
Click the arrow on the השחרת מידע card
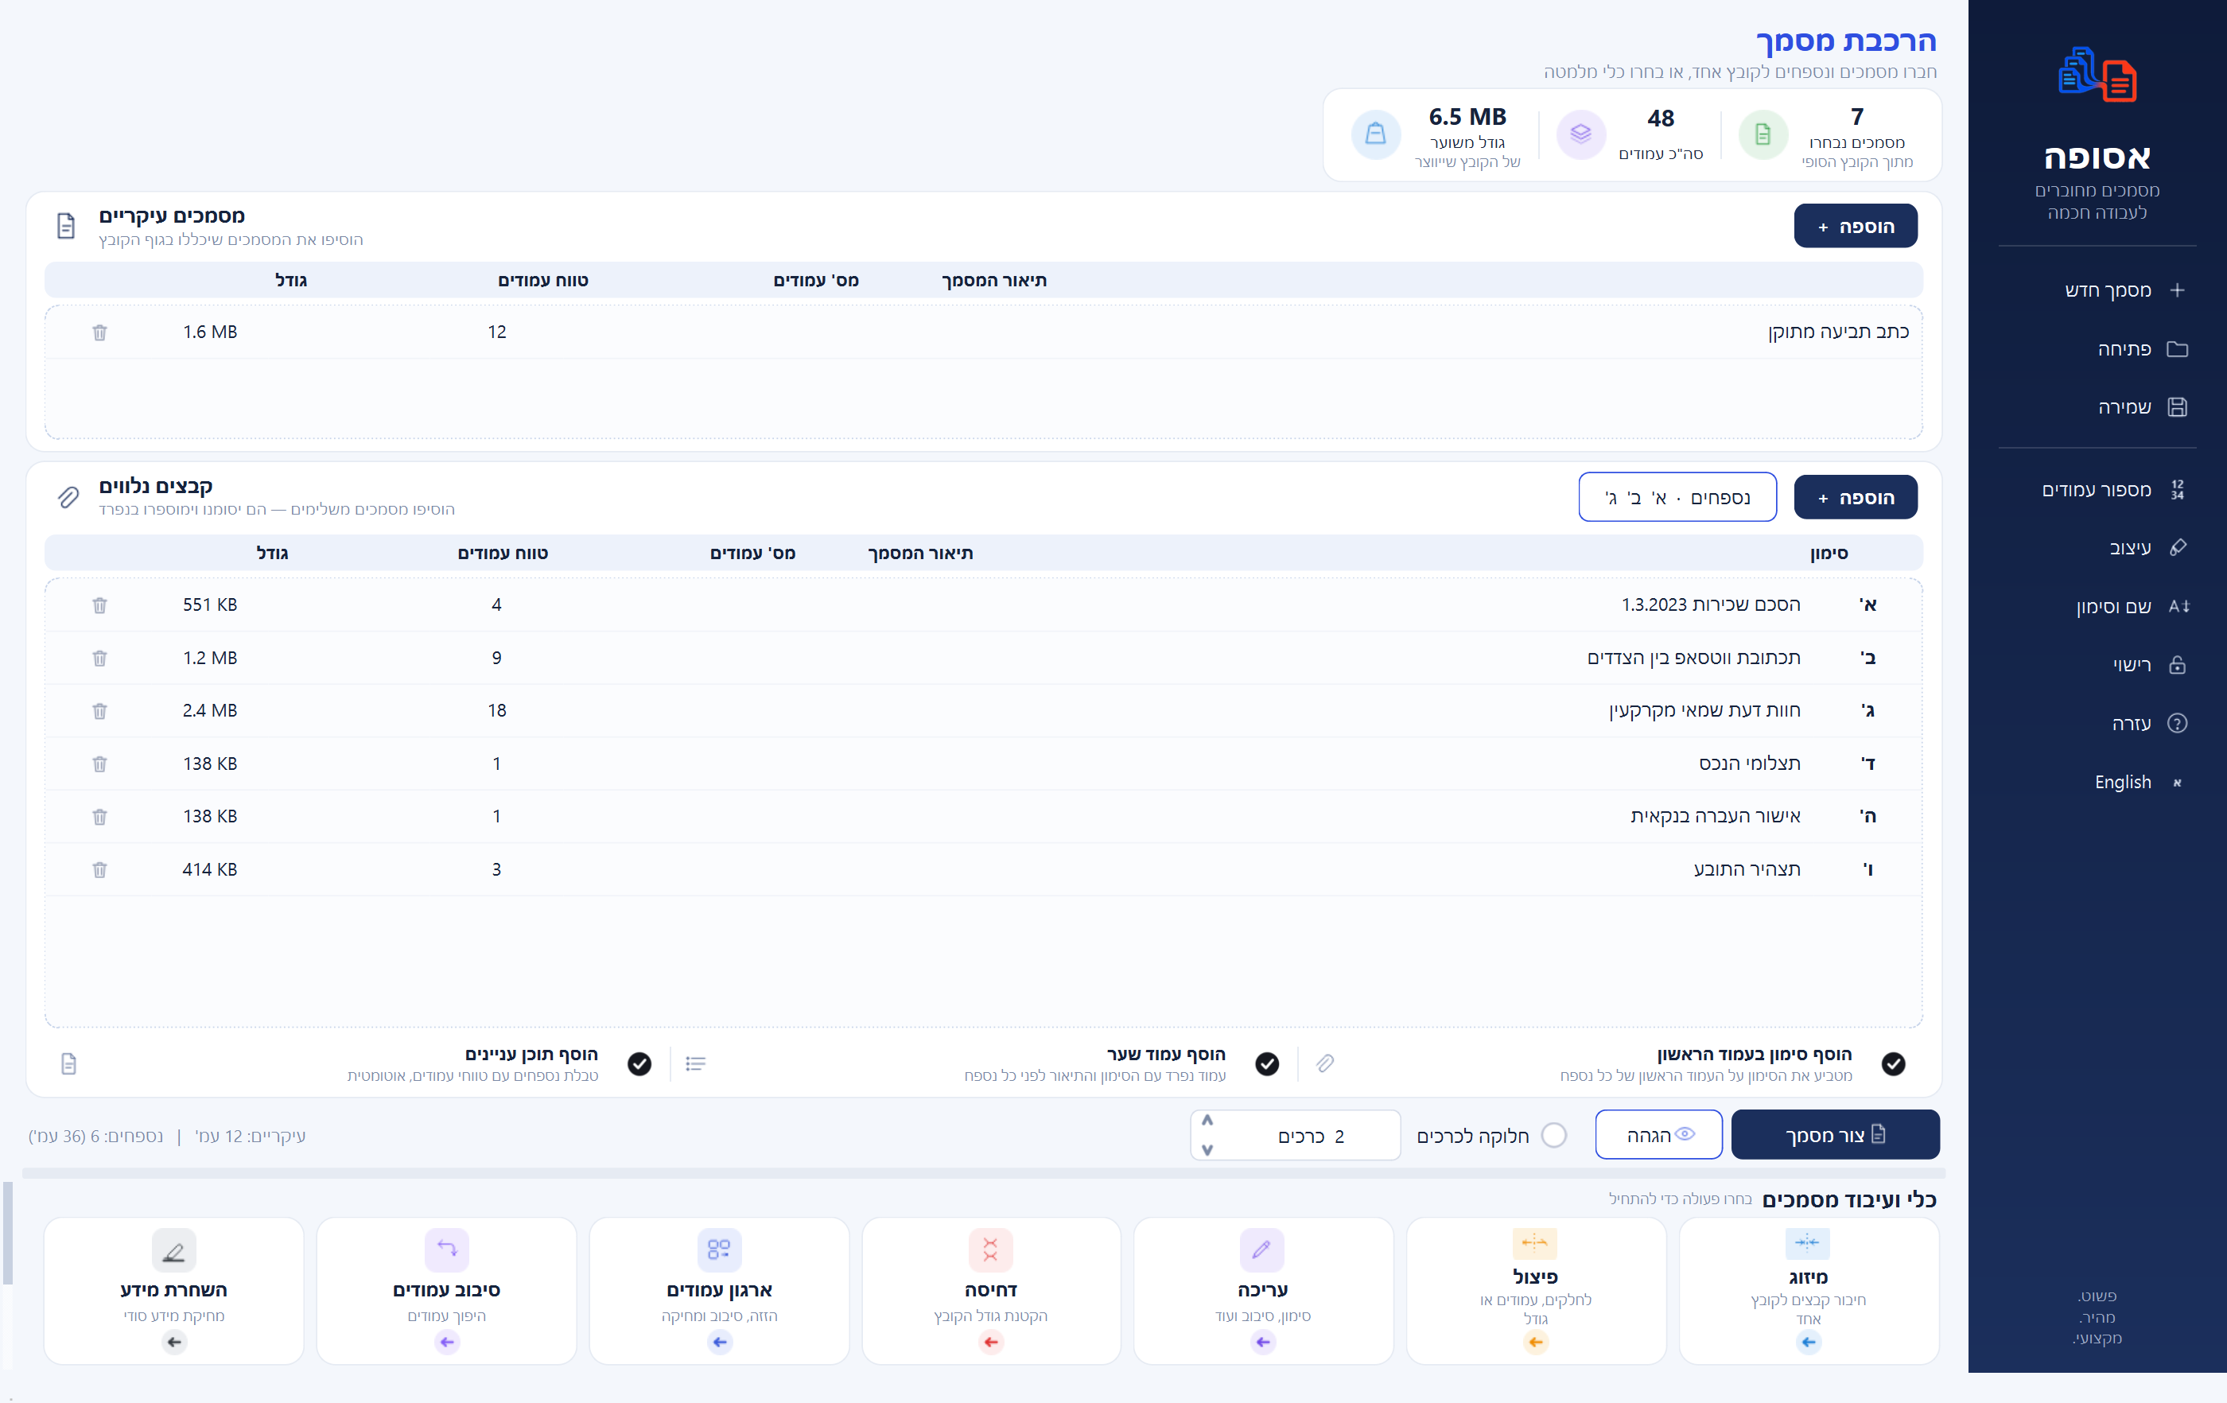(x=174, y=1342)
